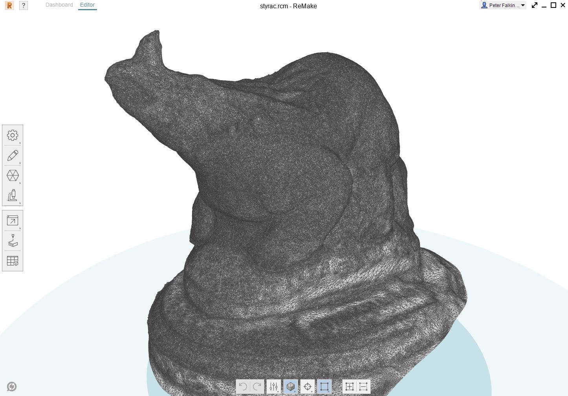Toggle fullscreen mode with expand arrows

tap(534, 5)
